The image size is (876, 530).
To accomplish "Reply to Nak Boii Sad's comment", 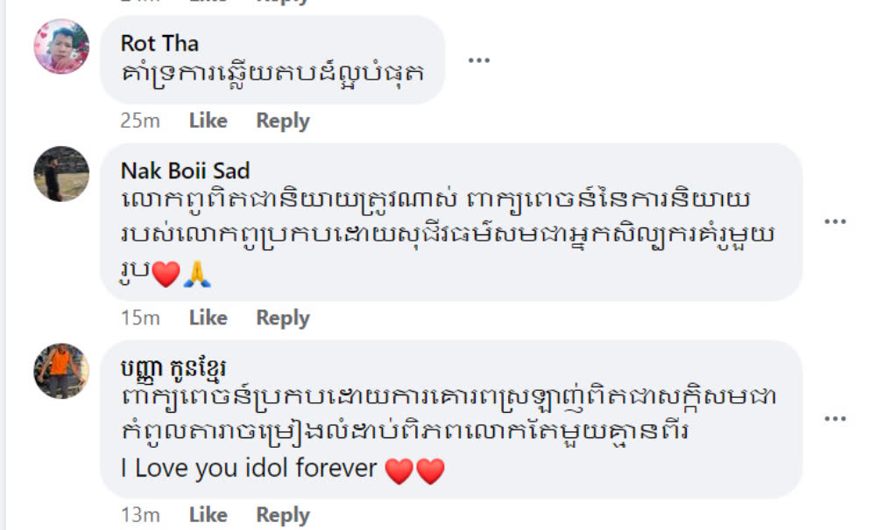I will click(x=282, y=317).
